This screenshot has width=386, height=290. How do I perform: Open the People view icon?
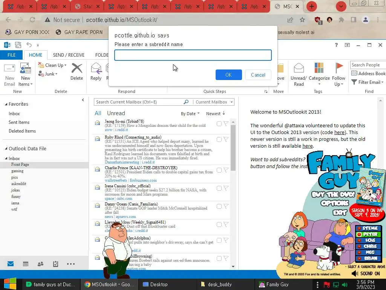click(x=40, y=264)
